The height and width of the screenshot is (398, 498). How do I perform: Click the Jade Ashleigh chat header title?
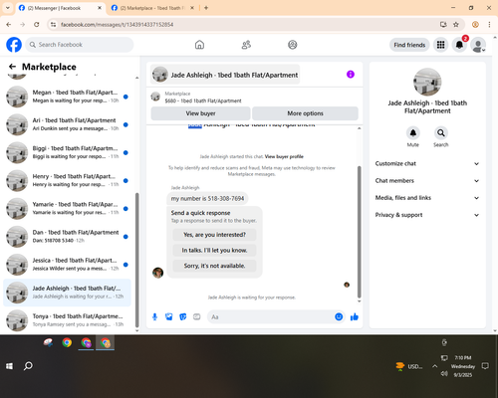(234, 75)
